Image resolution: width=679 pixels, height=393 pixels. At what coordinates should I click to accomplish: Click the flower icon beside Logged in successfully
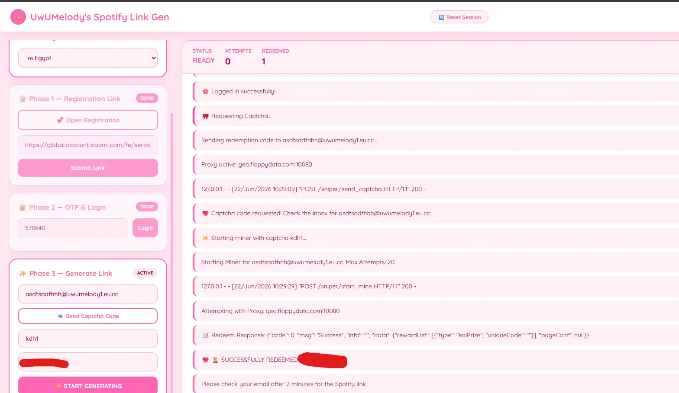point(206,92)
